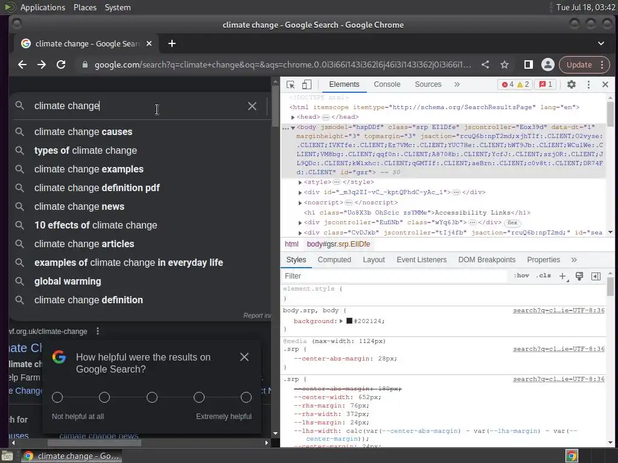Open DevTools settings gear
Image resolution: width=618 pixels, height=463 pixels.
click(x=571, y=84)
